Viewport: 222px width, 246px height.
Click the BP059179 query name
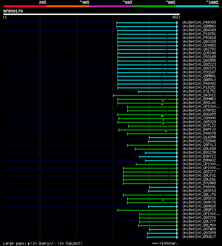pyautogui.click(x=13, y=11)
